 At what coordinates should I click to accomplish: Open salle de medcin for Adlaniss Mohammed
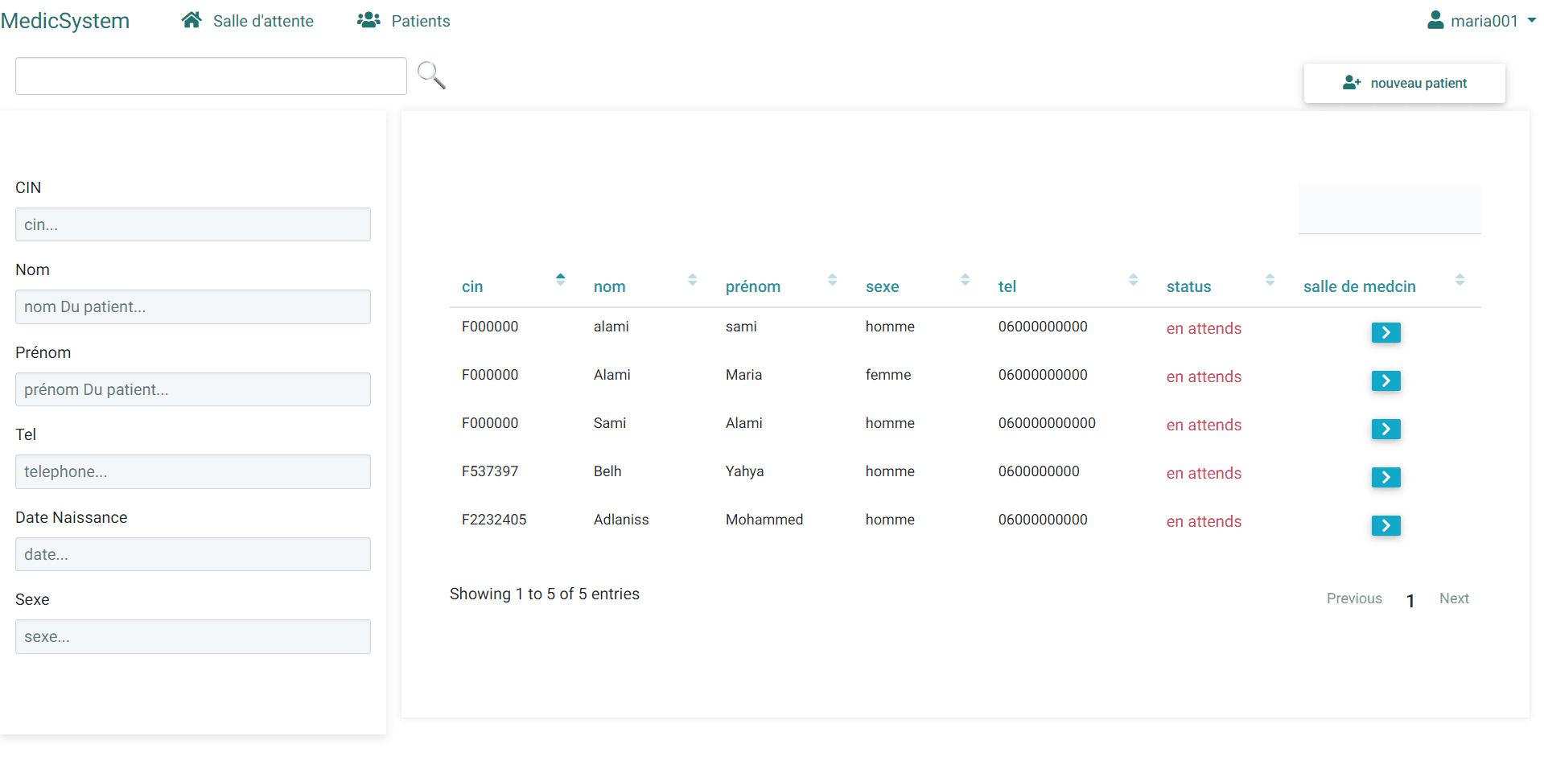[x=1385, y=525]
